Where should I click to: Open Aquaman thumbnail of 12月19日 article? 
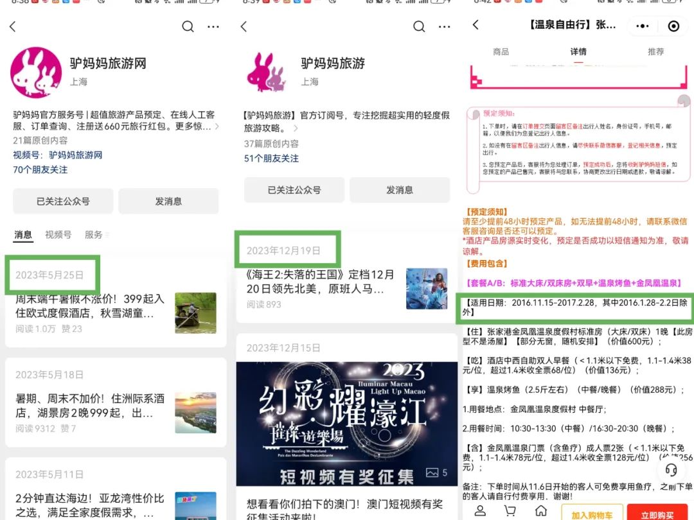[x=427, y=288]
